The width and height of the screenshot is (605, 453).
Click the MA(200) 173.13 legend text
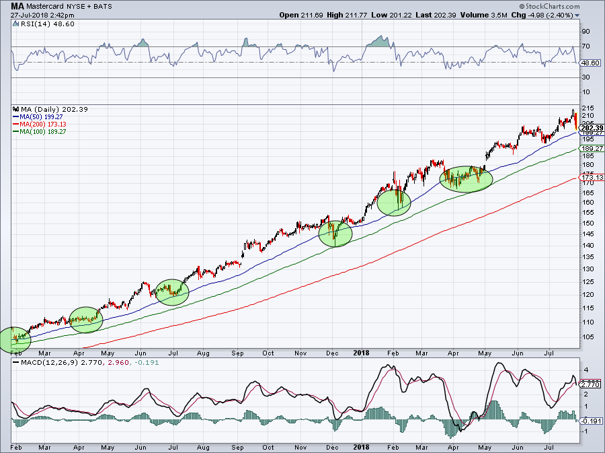[43, 124]
